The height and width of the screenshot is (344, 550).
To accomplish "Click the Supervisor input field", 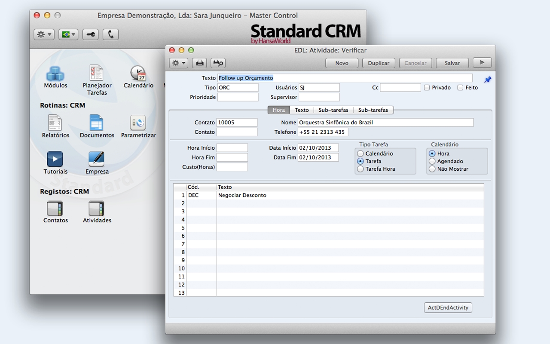I will (319, 97).
